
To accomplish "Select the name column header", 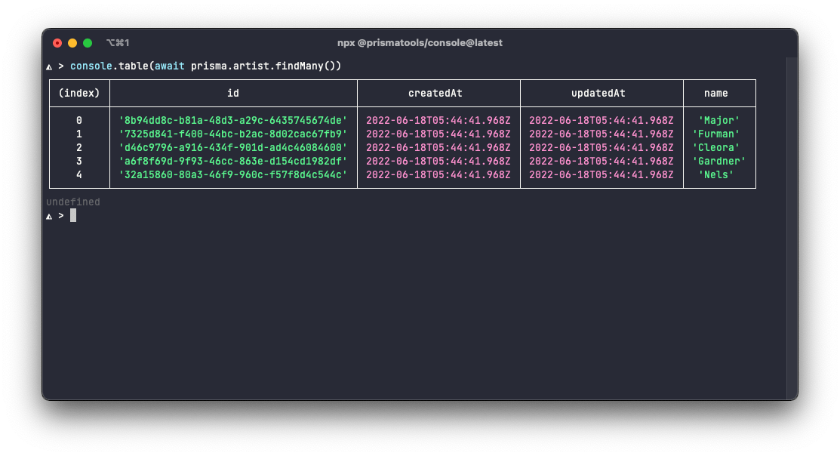I will (x=716, y=93).
